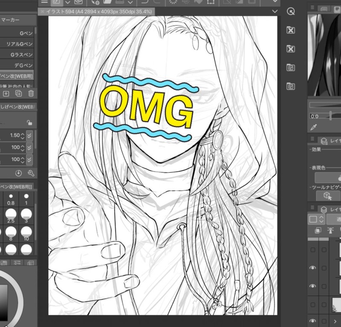Open the layer panel hamburger menu
Image resolution: width=341 pixels, height=327 pixels.
(312, 208)
